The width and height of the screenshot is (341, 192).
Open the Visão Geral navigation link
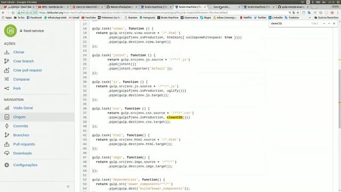coord(23,108)
